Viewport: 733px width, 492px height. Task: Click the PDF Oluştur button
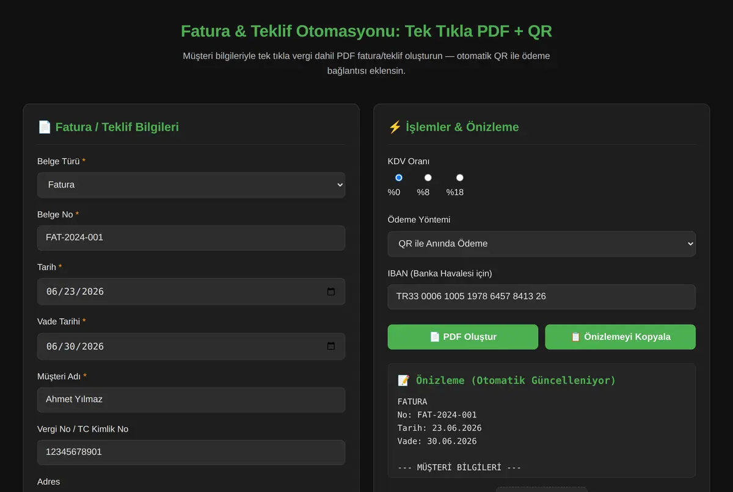pyautogui.click(x=463, y=337)
